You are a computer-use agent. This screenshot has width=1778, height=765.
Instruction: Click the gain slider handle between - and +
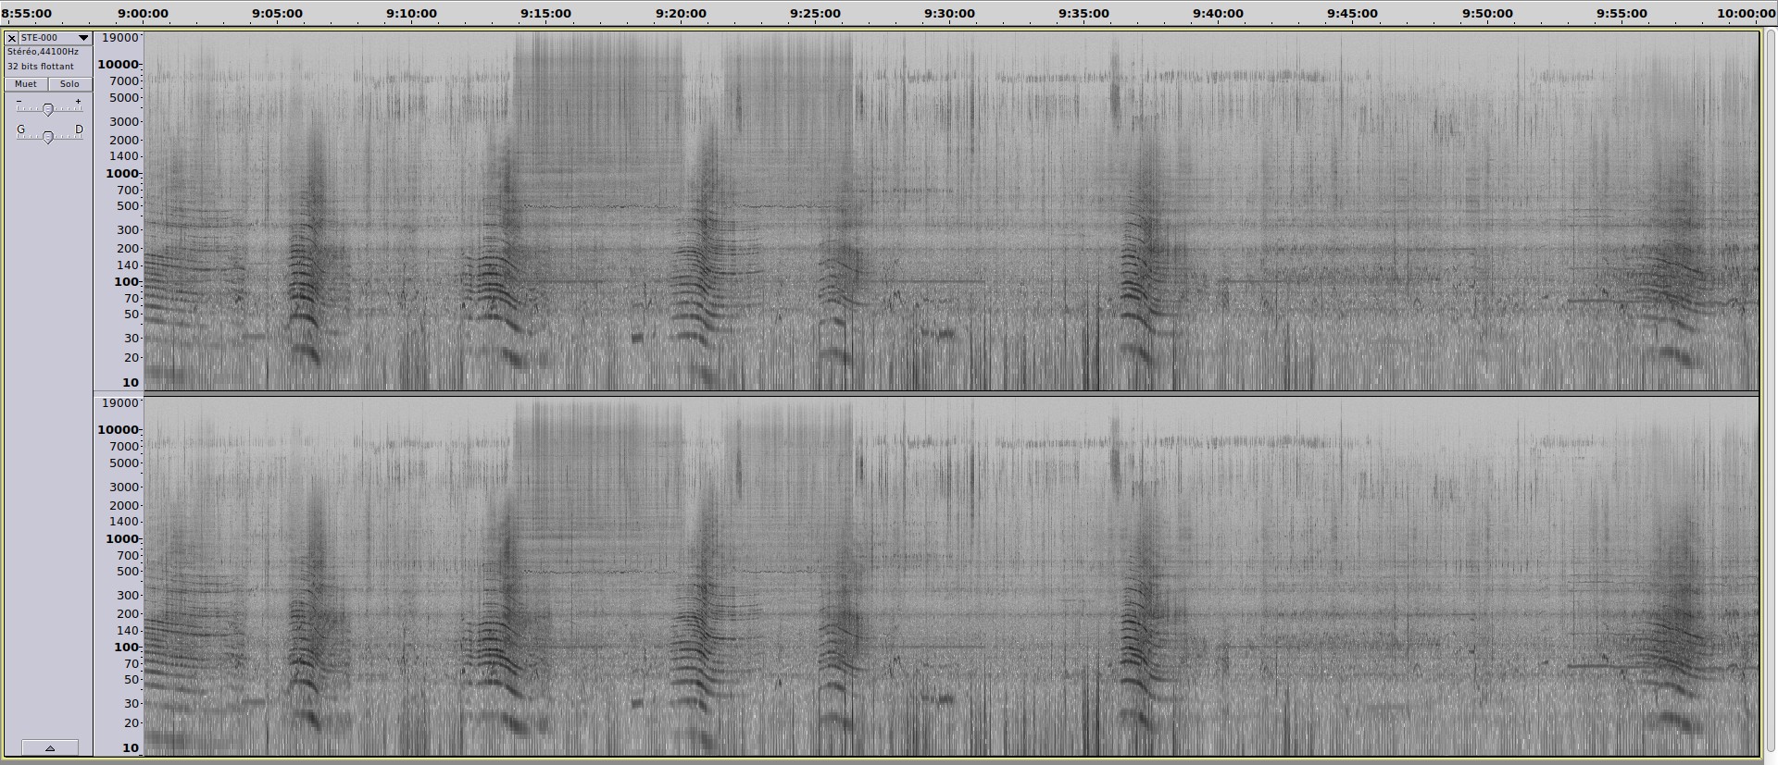pos(48,109)
